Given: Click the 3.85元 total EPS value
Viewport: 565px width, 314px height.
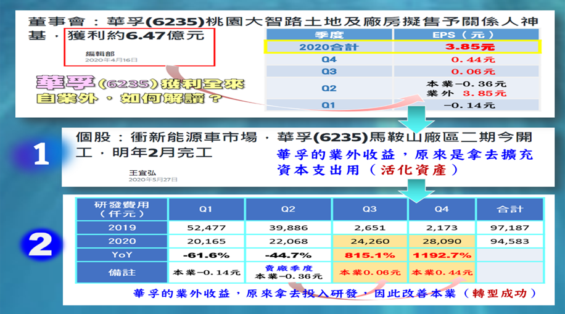Looking at the screenshot, I should [x=465, y=46].
